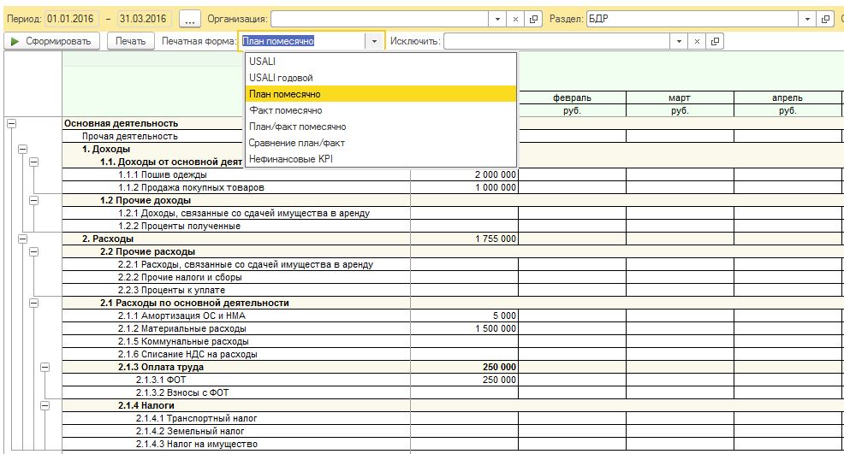Select USALI годовой option
This screenshot has width=844, height=454.
coord(381,78)
